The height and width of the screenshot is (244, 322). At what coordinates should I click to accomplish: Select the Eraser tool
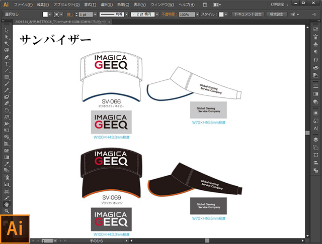[7, 103]
